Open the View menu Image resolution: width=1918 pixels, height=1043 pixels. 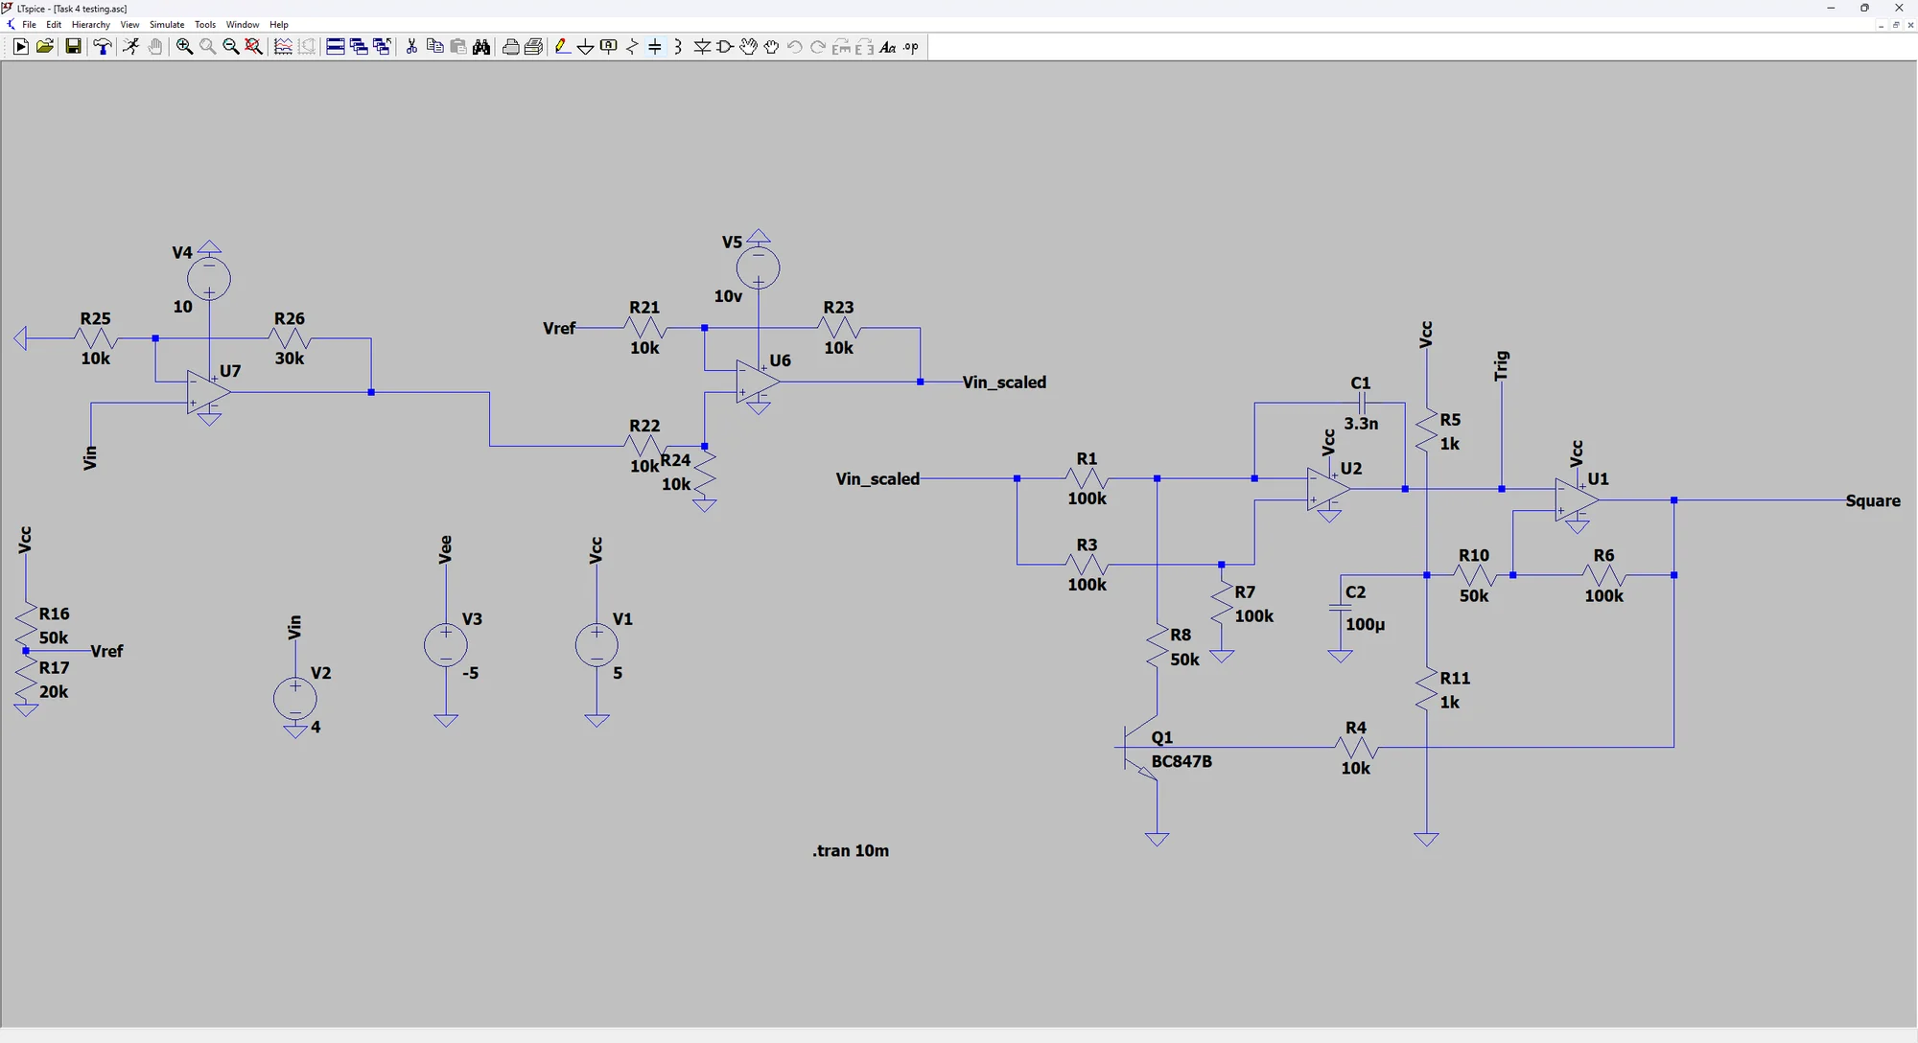[129, 25]
